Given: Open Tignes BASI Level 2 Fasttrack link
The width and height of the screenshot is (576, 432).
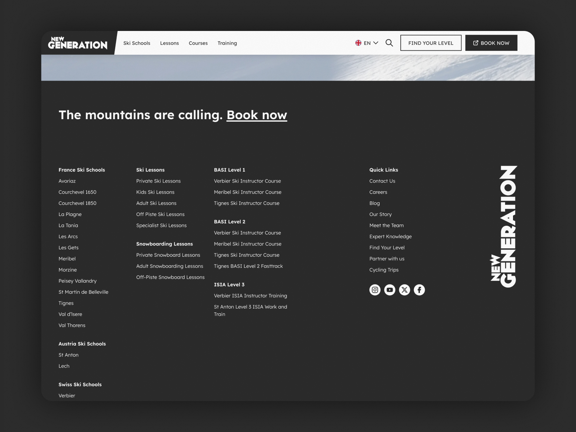Looking at the screenshot, I should (x=248, y=266).
